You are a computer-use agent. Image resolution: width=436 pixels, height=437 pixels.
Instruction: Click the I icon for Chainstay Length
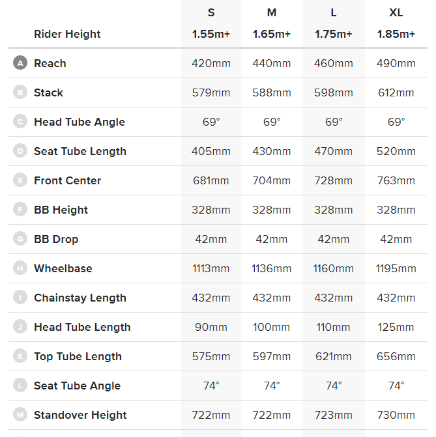20,298
